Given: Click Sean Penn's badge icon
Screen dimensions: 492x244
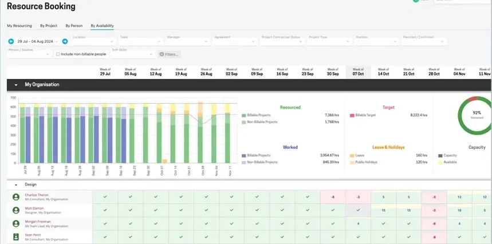Looking at the screenshot, I should 16,236.
